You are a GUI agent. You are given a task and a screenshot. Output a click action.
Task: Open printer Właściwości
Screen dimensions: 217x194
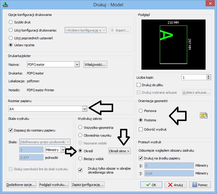95,65
